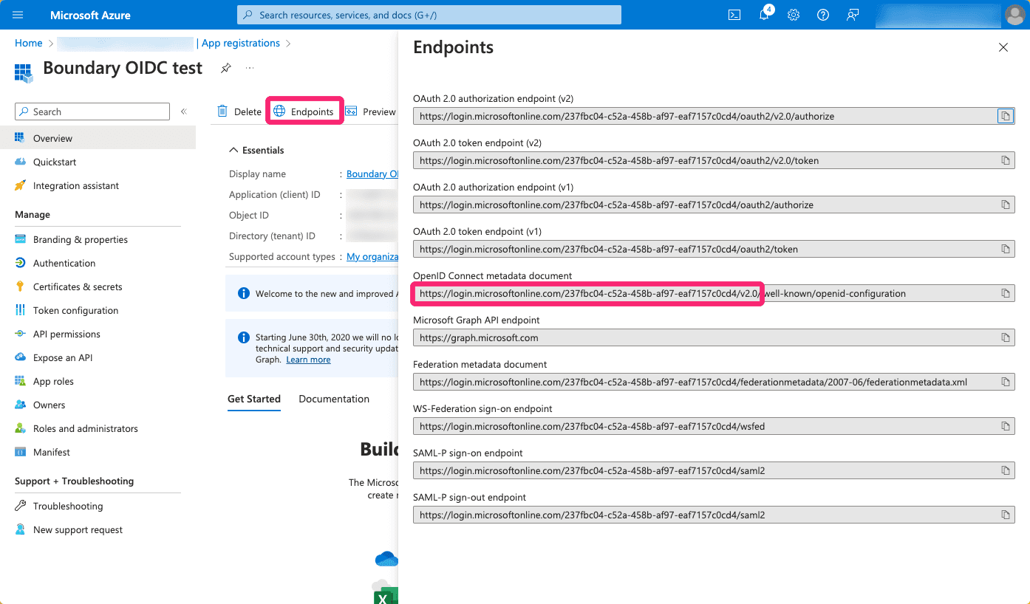Switch to the Get Started tab
Viewport: 1030px width, 604px height.
point(254,399)
